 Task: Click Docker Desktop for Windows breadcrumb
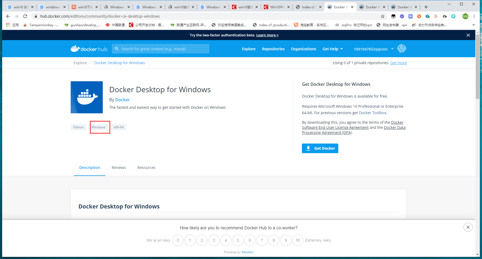pyautogui.click(x=120, y=63)
